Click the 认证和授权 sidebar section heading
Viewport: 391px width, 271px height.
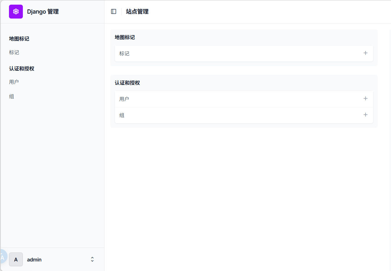(22, 69)
